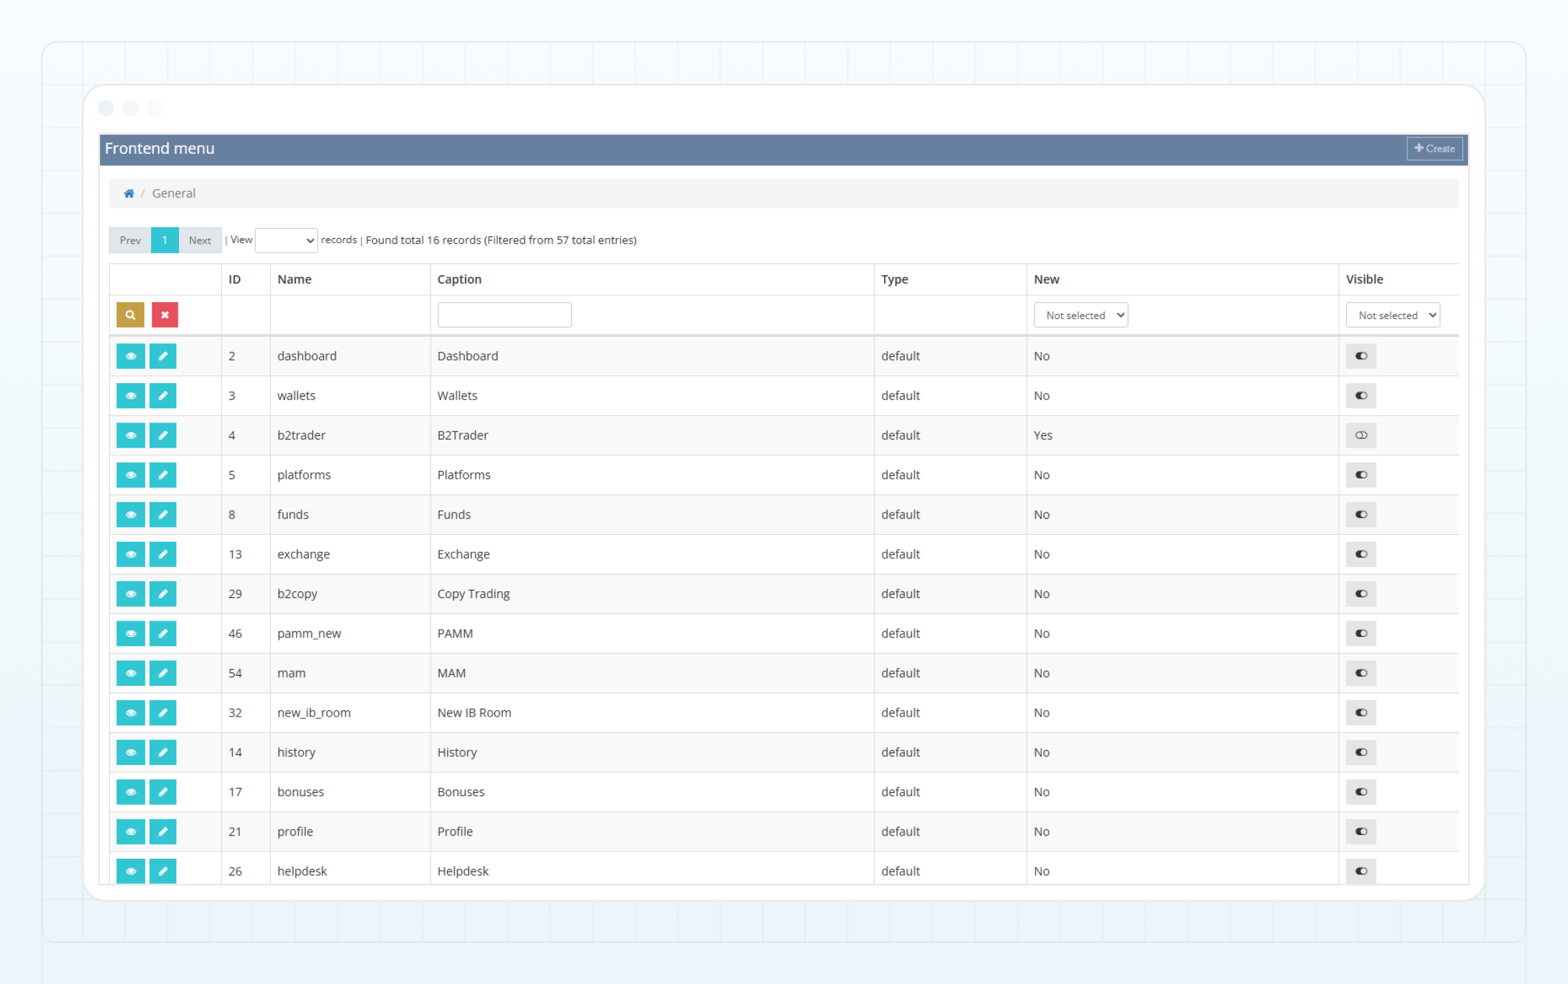Screen dimensions: 1568x984
Task: Go to page 1 in pagination
Action: click(x=165, y=240)
